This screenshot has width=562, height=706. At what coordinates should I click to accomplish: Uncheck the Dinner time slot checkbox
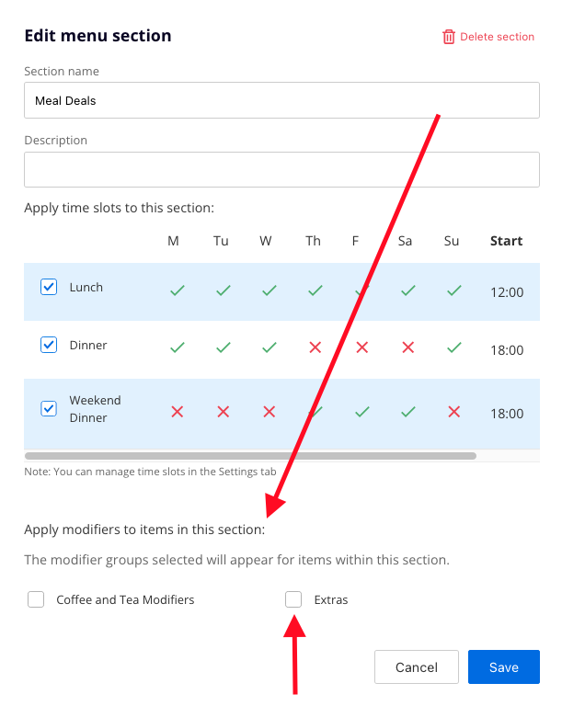pyautogui.click(x=50, y=345)
